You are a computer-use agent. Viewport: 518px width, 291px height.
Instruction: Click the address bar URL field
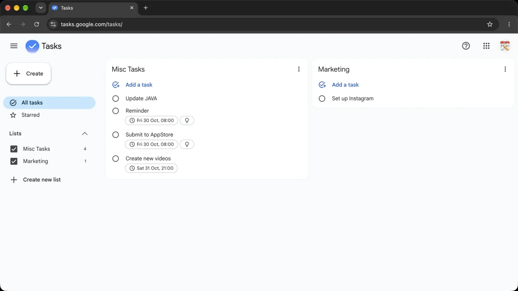point(272,24)
